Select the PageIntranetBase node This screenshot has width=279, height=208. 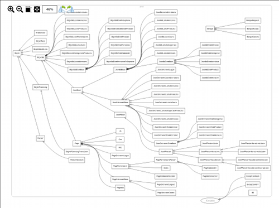(x=120, y=180)
